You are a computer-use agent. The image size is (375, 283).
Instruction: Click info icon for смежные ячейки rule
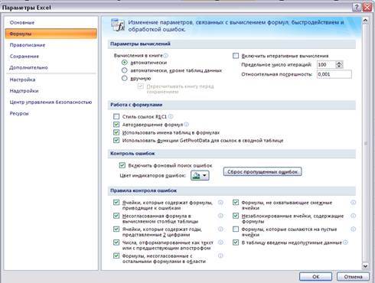pos(354,203)
